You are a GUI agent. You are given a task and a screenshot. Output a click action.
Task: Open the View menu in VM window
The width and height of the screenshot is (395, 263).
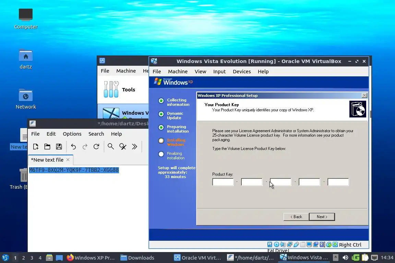point(200,72)
